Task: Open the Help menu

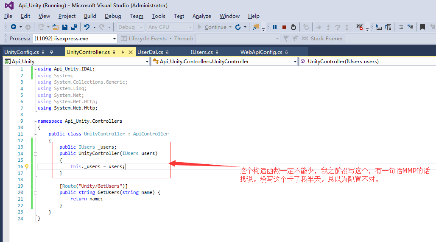Action: pos(254,16)
